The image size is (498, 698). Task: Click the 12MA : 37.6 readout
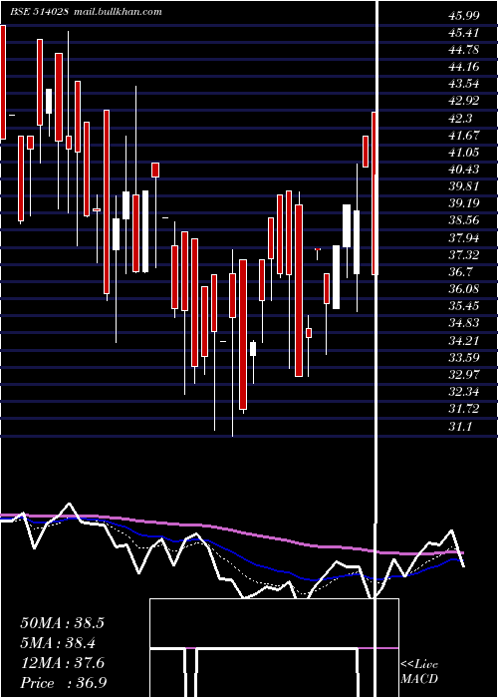62,663
